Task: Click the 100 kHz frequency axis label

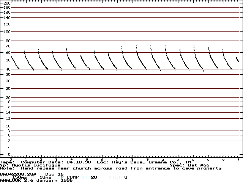Action: pos(7,31)
